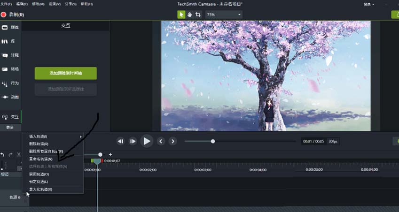The height and width of the screenshot is (212, 399).
Task: Open the 文件(F) menu
Action: (6, 4)
